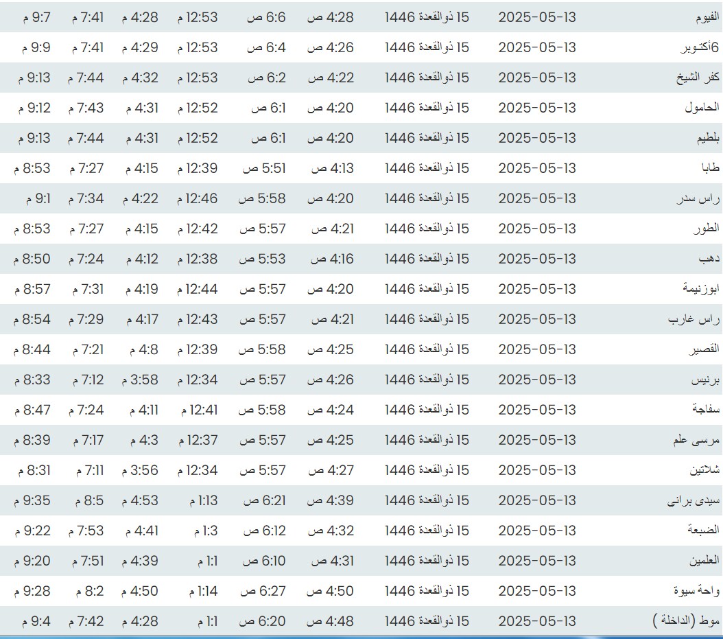Click Isha time 9:12 م in الحامول row
The image size is (723, 639).
pos(32,108)
